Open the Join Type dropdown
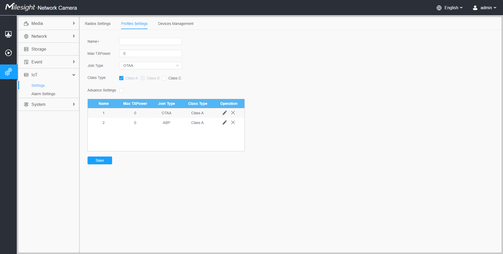The height and width of the screenshot is (254, 503). click(150, 66)
